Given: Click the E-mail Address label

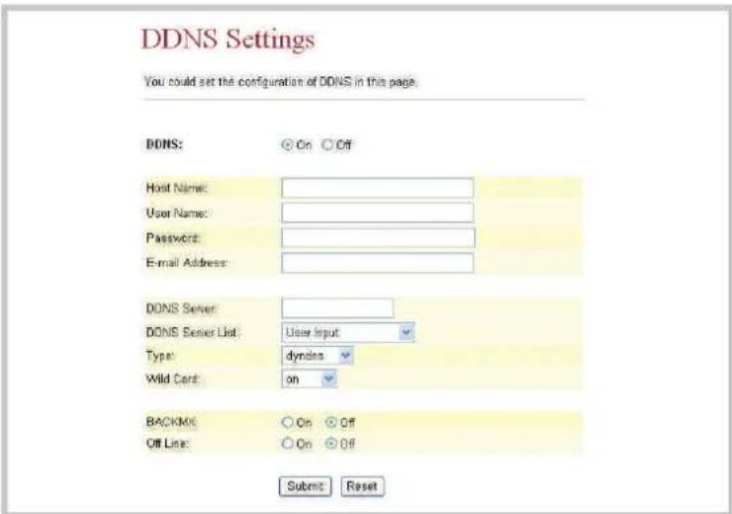Looking at the screenshot, I should click(x=187, y=263).
